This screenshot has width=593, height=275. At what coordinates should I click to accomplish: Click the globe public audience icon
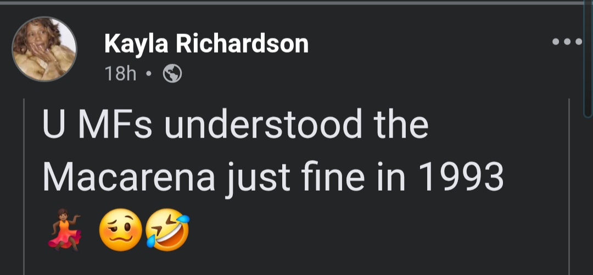172,74
